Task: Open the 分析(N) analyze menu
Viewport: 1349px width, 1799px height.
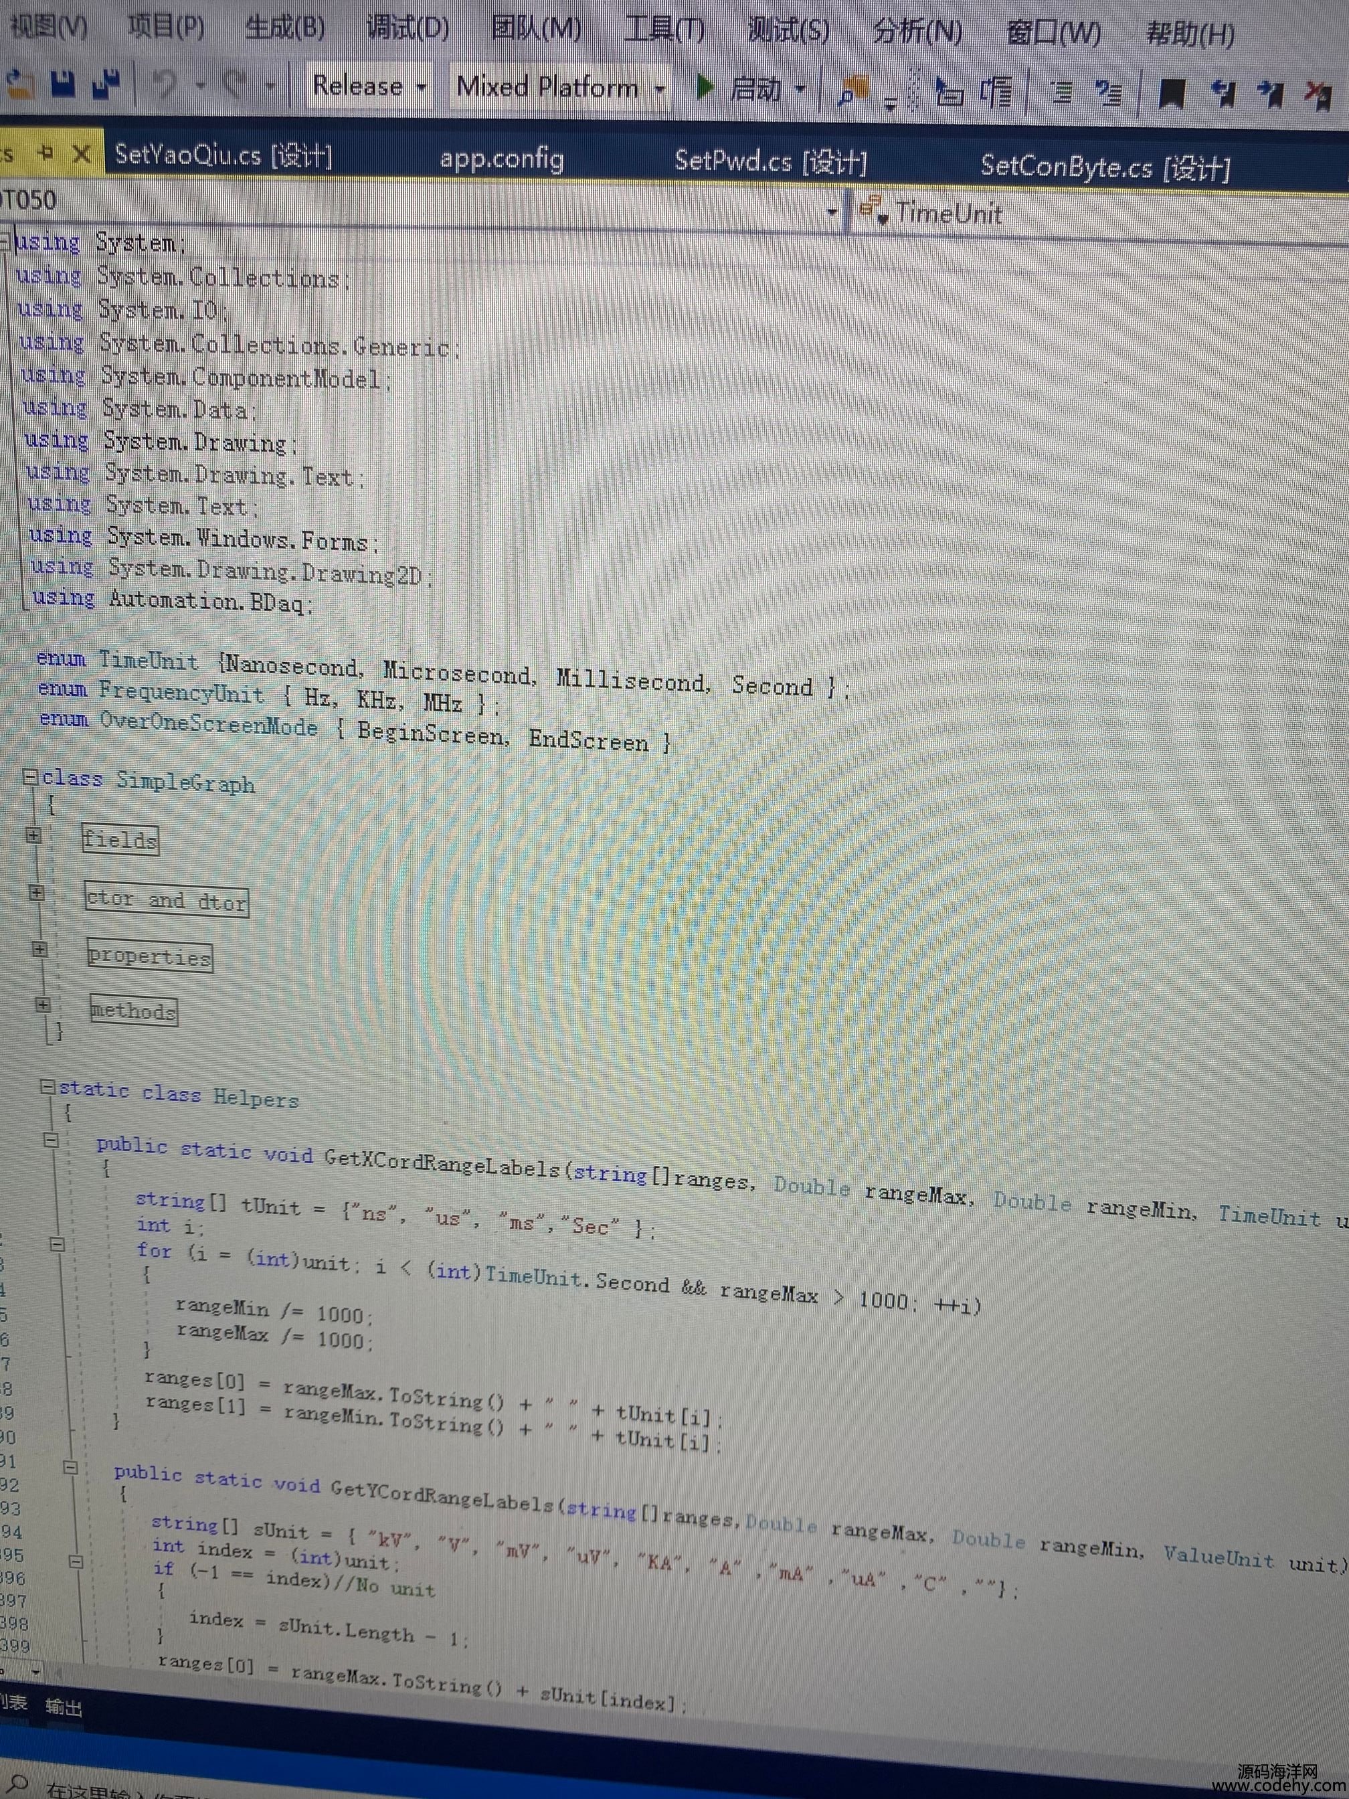Action: point(917,31)
